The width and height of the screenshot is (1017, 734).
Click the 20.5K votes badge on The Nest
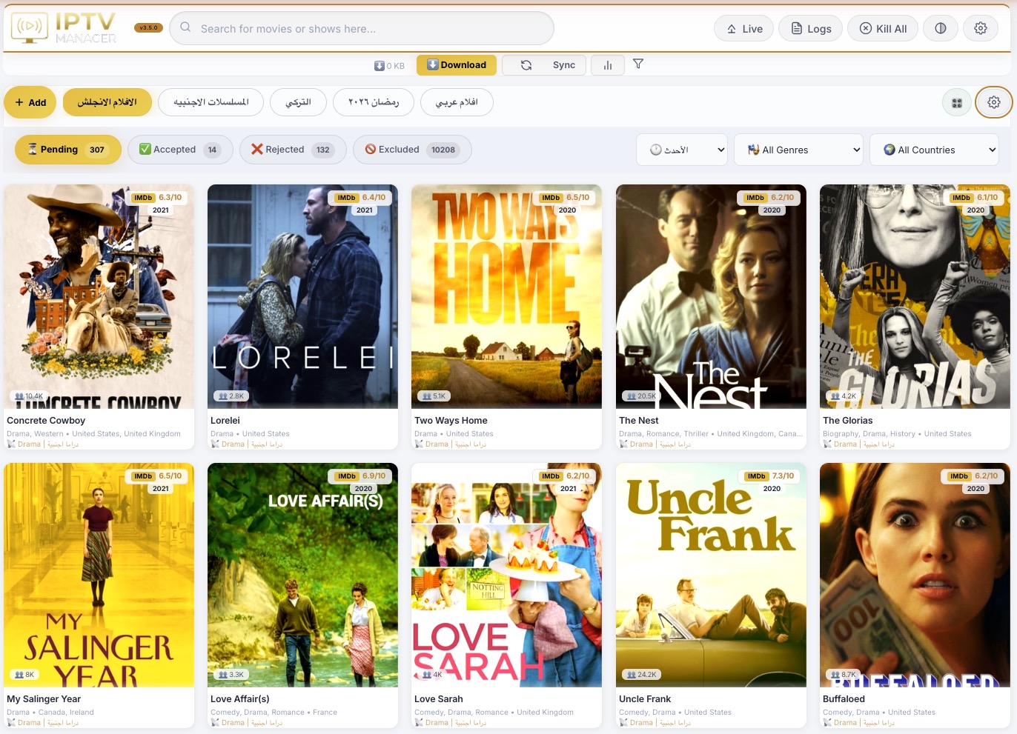[642, 396]
